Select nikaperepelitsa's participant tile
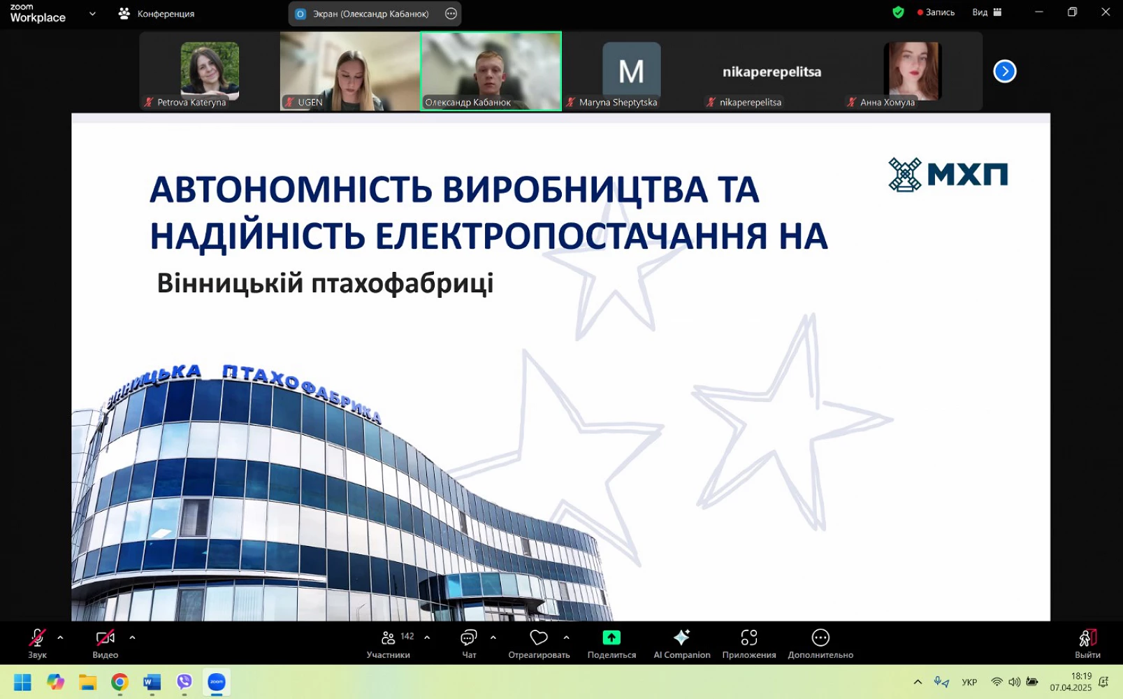 point(772,71)
